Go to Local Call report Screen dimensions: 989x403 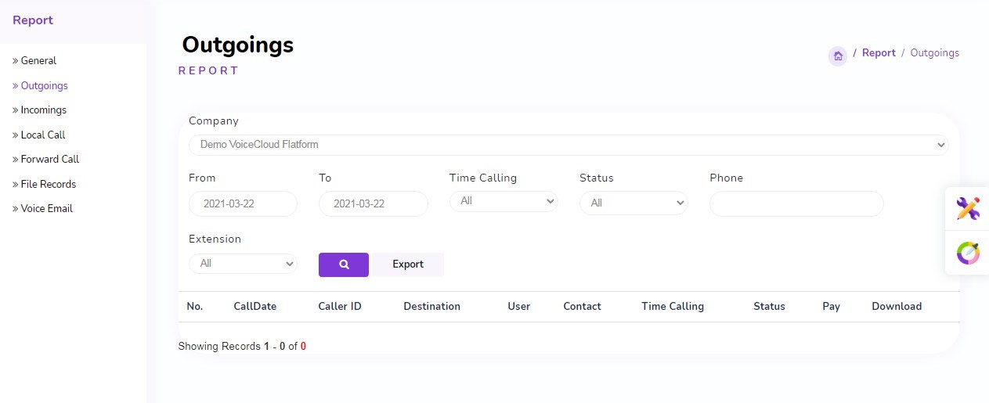pos(42,135)
